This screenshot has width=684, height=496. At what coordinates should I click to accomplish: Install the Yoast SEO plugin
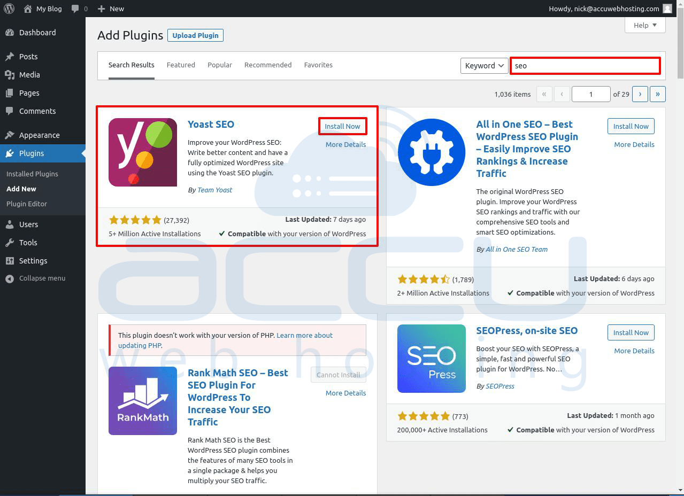343,126
